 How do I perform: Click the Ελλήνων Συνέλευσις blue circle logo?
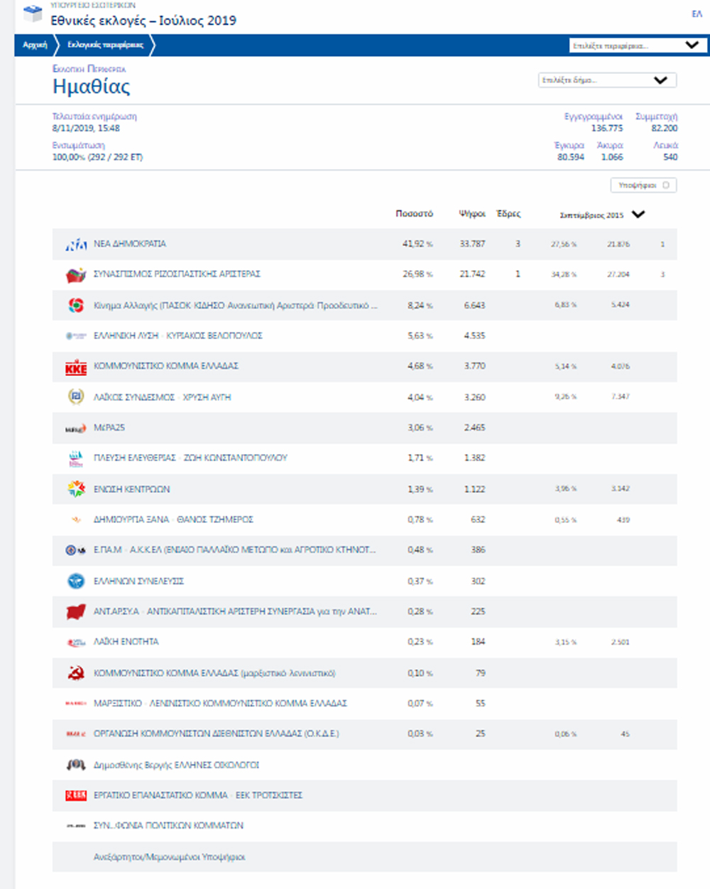(x=76, y=581)
